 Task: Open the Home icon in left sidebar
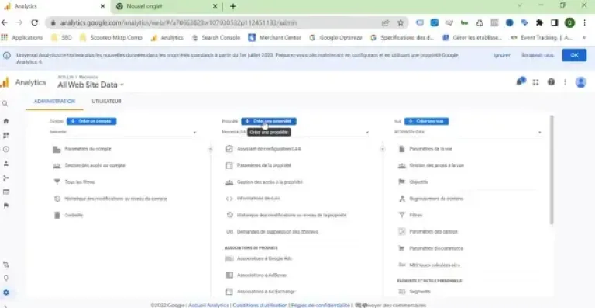pyautogui.click(x=5, y=121)
